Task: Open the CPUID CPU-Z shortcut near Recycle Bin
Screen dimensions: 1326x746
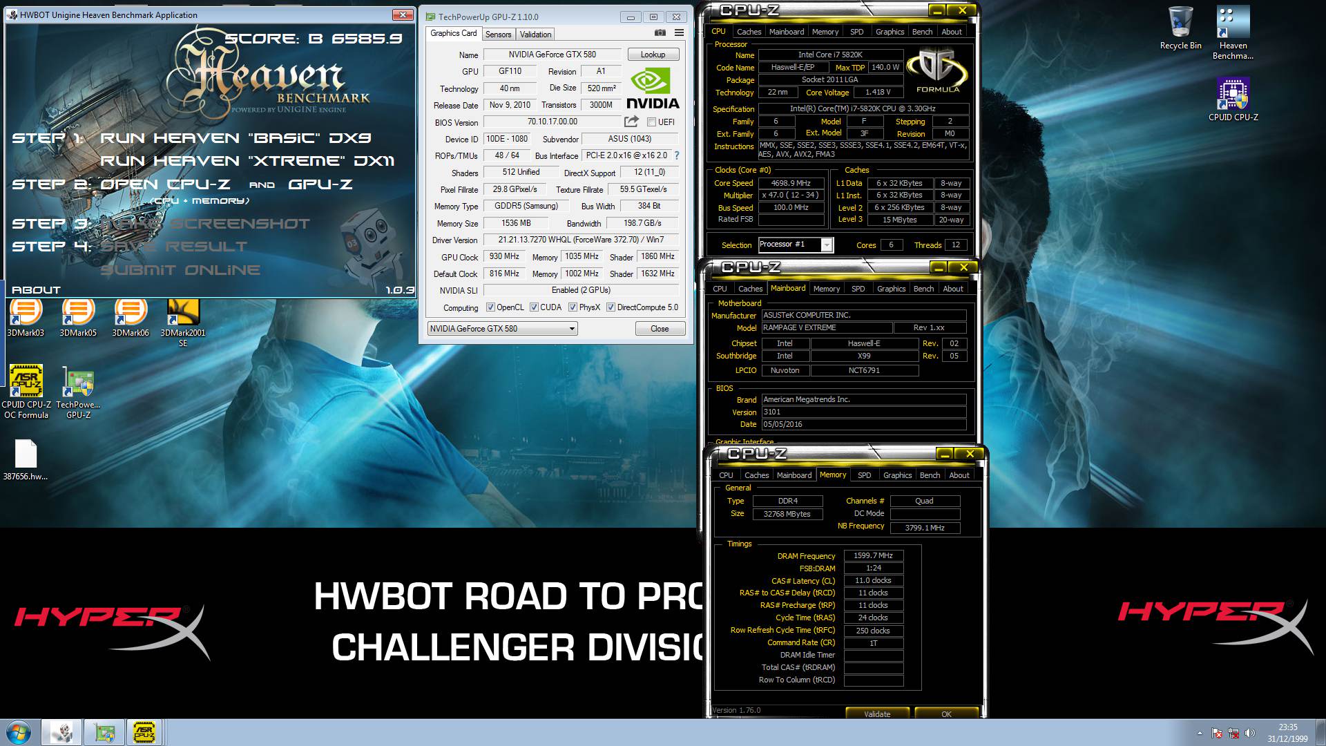Action: click(x=1233, y=99)
